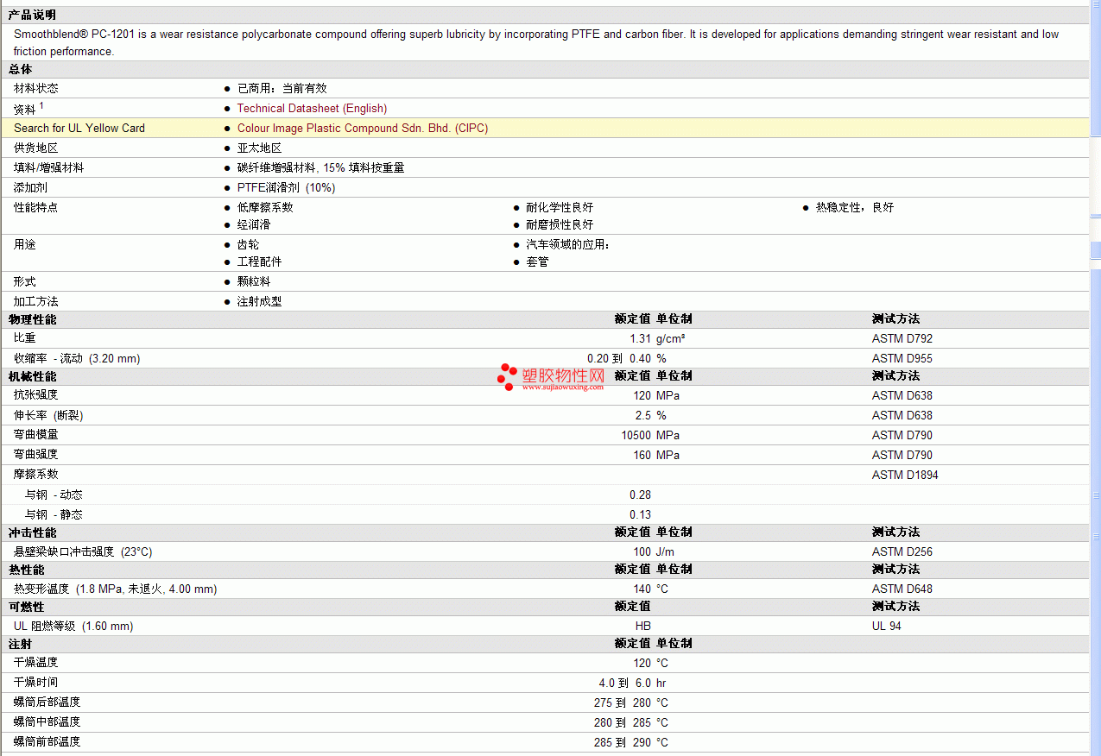
Task: Click the UL 94 test method cell
Action: tap(887, 626)
